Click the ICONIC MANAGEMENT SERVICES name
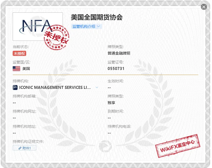212x168 pixels. (x=55, y=88)
